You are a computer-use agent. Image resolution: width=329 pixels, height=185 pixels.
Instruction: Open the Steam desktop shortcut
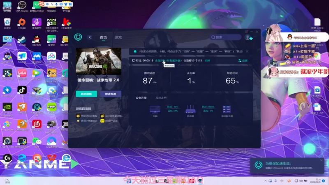22,41
